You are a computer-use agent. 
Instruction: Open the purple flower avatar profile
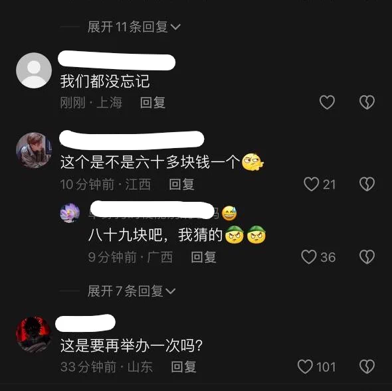(70, 213)
